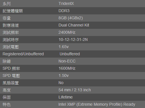Click the No fan value
The height and width of the screenshot is (108, 145).
click(x=61, y=83)
